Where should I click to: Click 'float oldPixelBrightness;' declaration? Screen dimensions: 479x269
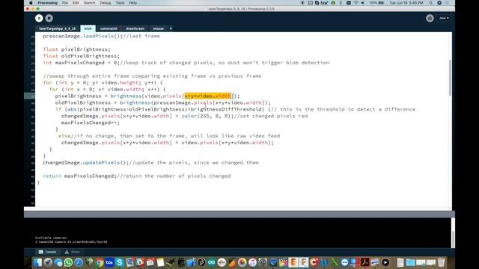(82, 56)
